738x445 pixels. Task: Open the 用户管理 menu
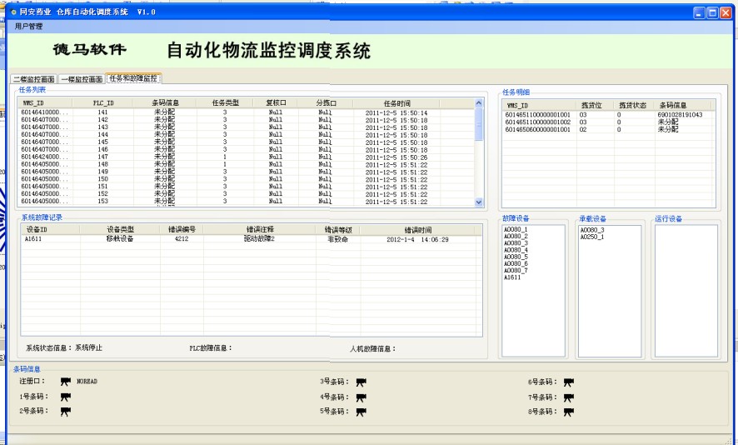28,27
